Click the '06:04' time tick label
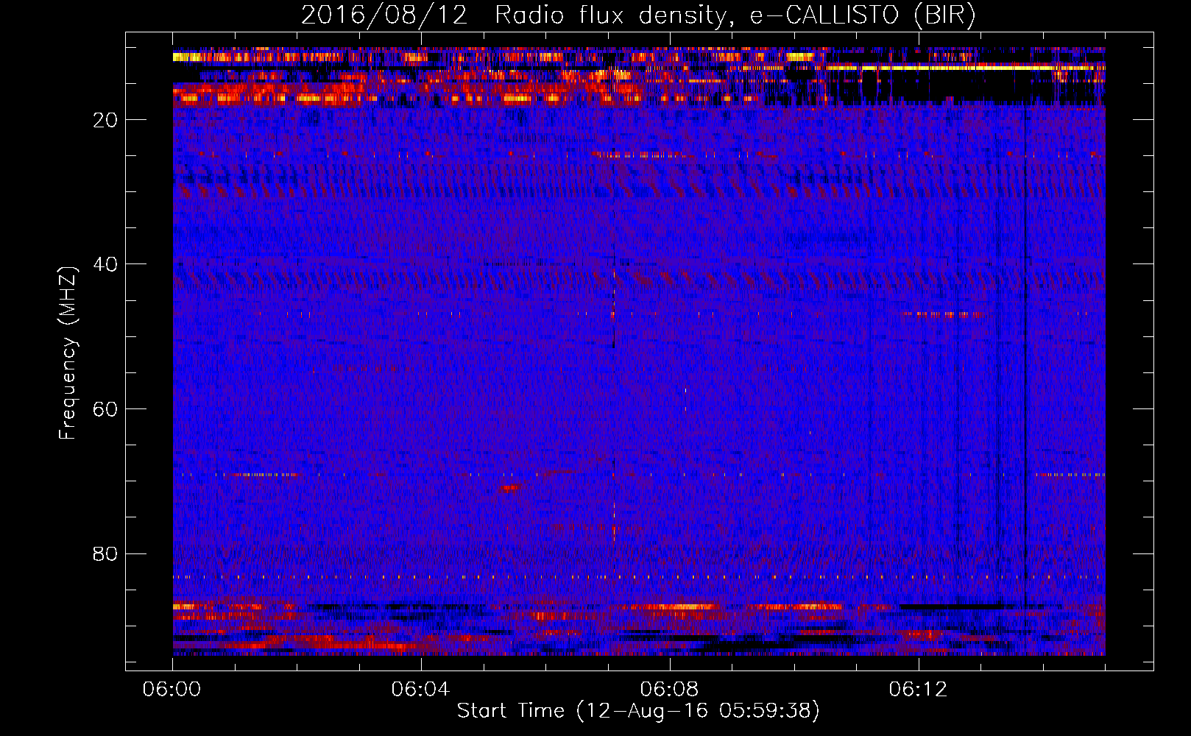Image resolution: width=1191 pixels, height=736 pixels. coord(420,690)
